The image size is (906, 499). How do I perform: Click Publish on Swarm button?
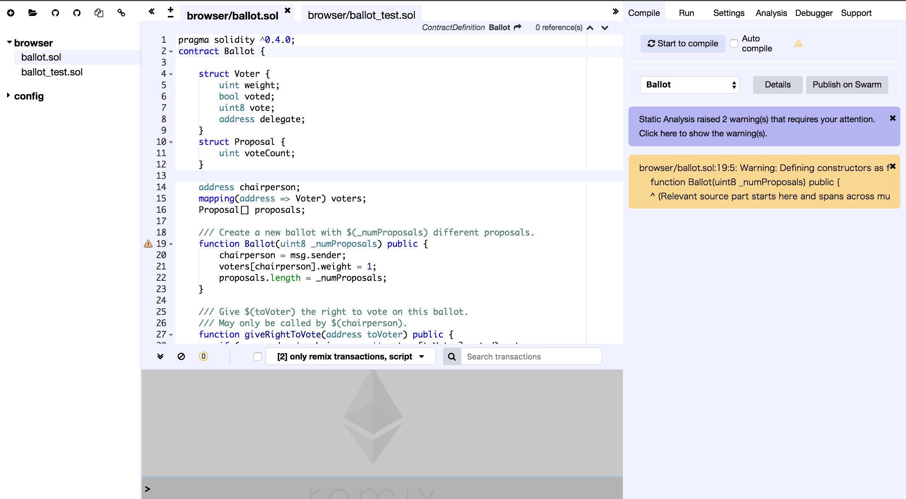847,85
